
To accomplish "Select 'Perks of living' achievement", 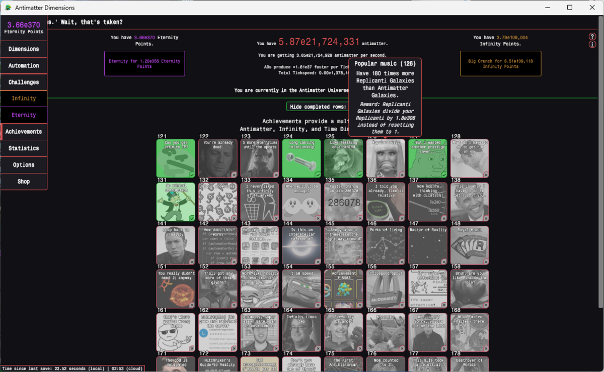I will (386, 245).
